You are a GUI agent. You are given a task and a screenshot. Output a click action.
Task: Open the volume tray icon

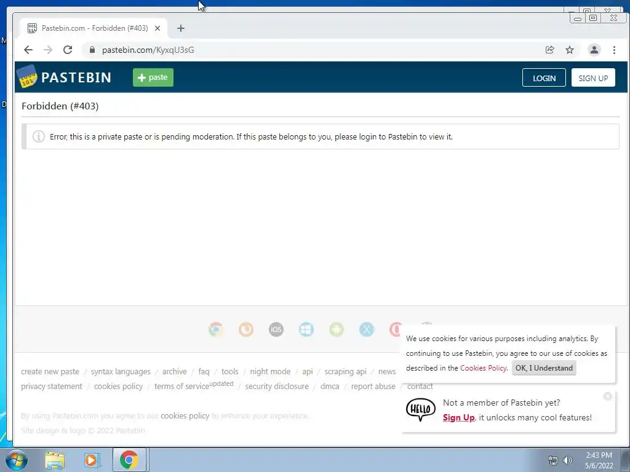567,460
